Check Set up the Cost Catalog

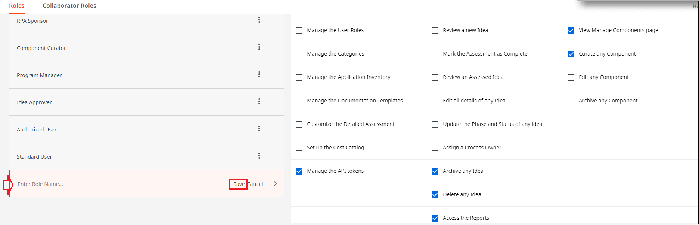(x=299, y=148)
